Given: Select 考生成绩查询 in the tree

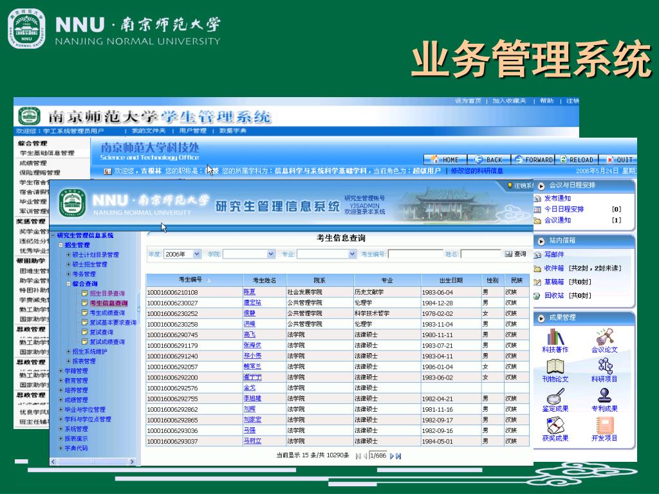Looking at the screenshot, I should point(107,313).
